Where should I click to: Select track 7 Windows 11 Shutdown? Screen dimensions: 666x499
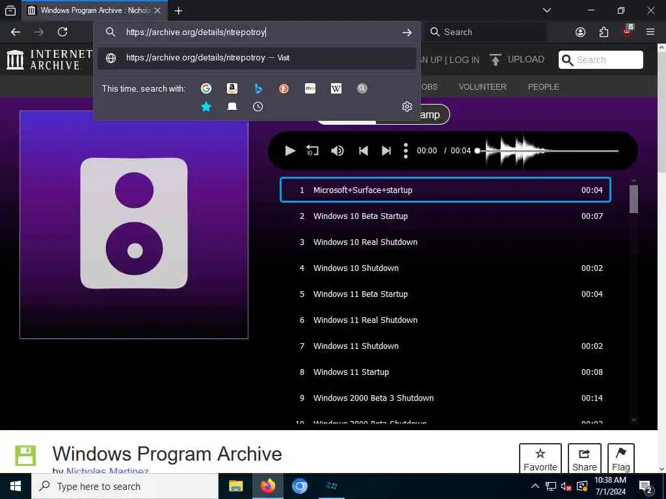(445, 346)
